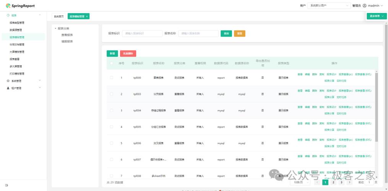Expand the 系统管理 sidebar menu
This screenshot has width=388, height=191.
pyautogui.click(x=23, y=81)
